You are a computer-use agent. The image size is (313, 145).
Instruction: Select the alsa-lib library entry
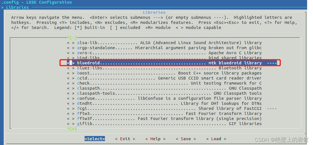[164, 43]
